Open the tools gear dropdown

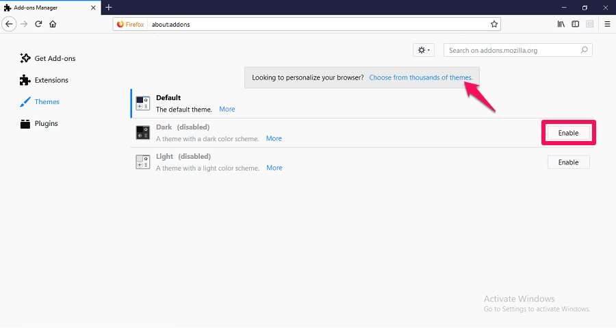pyautogui.click(x=424, y=50)
